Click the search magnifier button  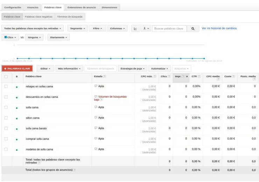pos(193,29)
